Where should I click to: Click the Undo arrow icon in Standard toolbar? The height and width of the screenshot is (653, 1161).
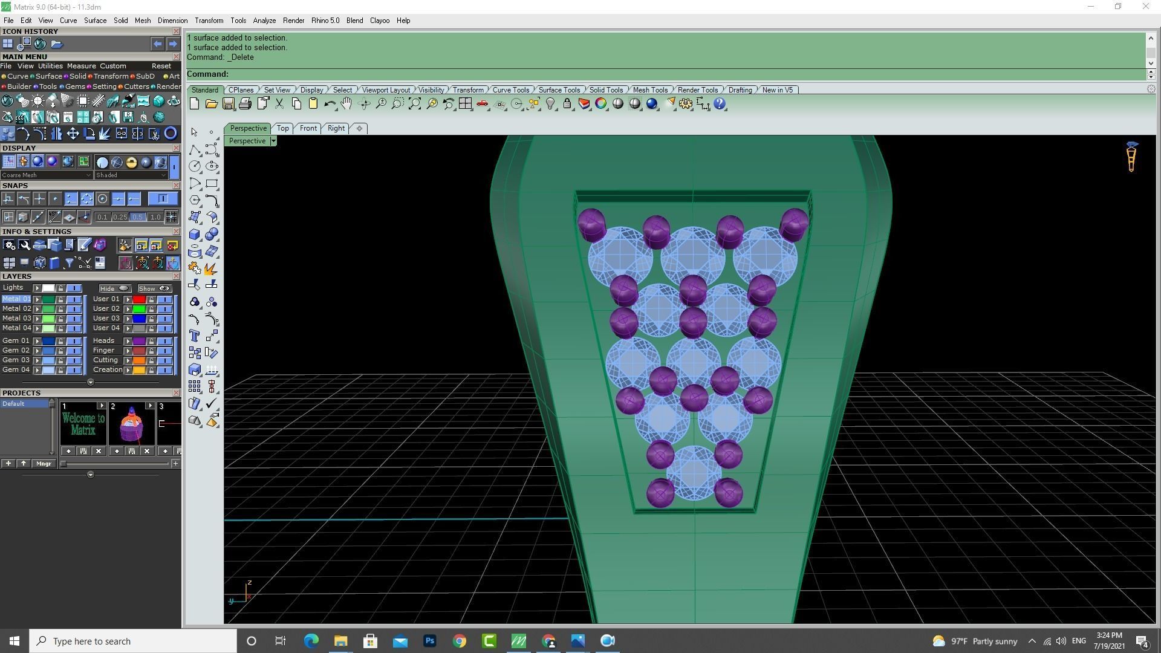point(330,104)
